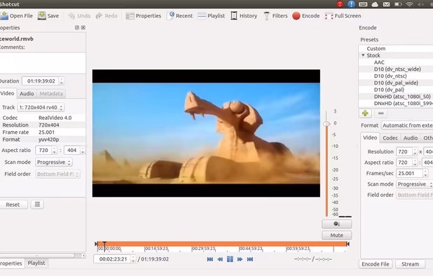433x276 pixels.
Task: Toggle the audio volume icon button above Mute
Action: [336, 224]
